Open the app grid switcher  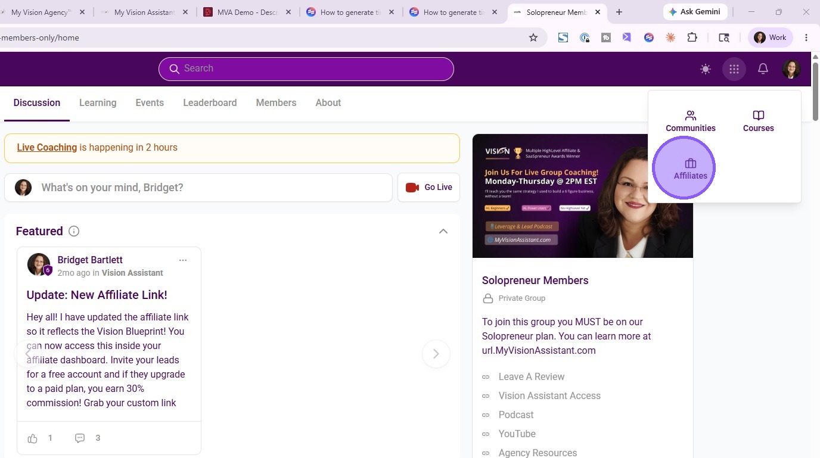click(734, 69)
